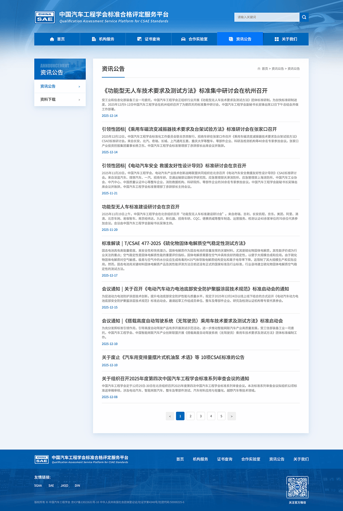
Task: Jump to page 5 of announcements
Action: click(221, 416)
